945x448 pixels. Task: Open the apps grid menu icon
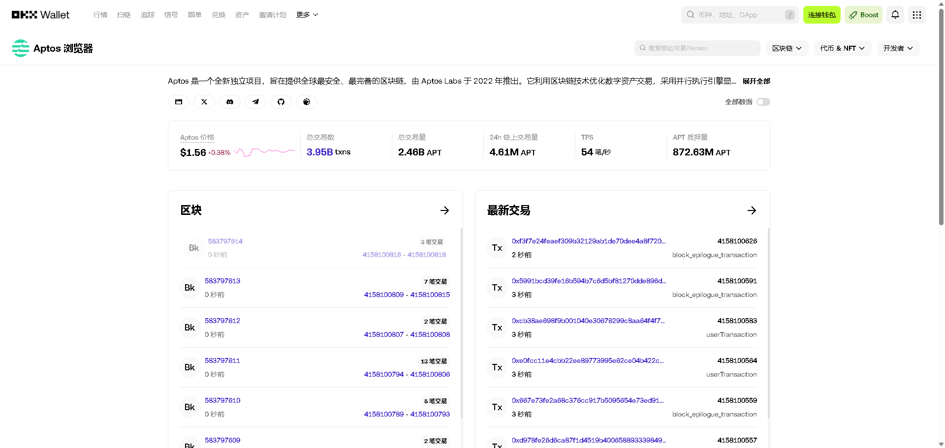click(x=916, y=15)
